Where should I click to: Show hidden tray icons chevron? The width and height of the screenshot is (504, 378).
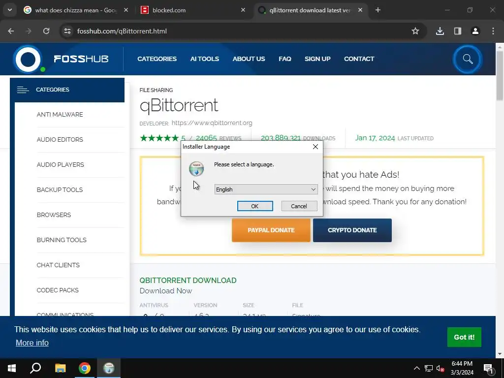pyautogui.click(x=416, y=368)
